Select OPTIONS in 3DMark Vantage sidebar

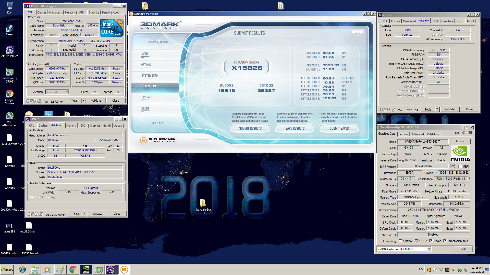coord(146,65)
